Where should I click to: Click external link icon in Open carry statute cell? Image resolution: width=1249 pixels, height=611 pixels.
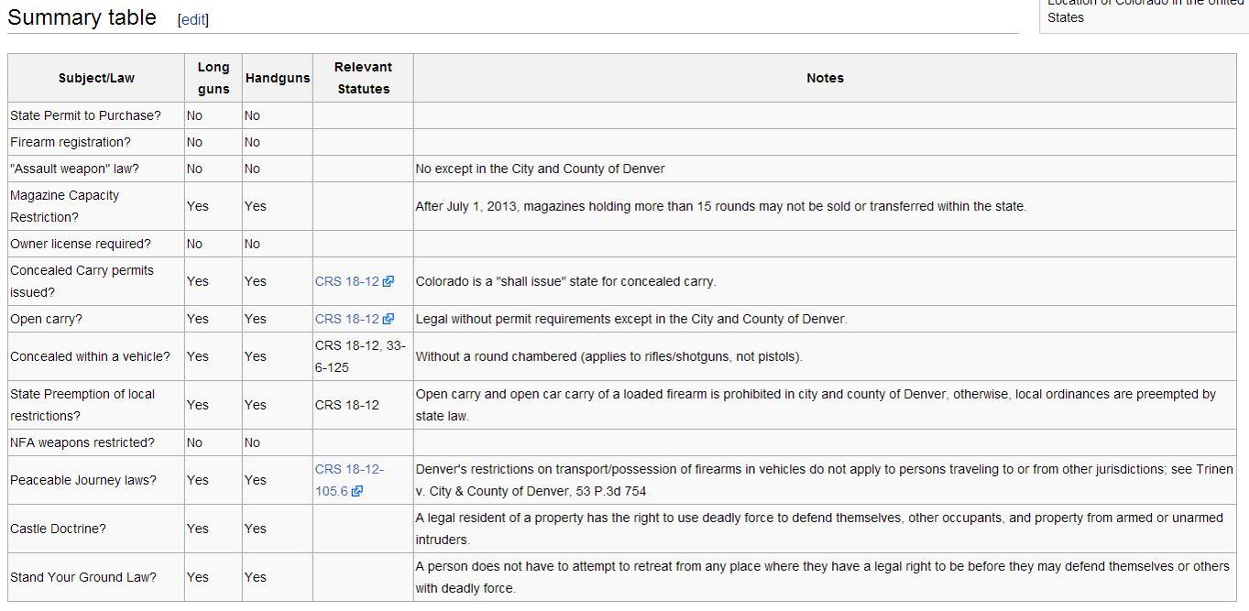[x=389, y=320]
